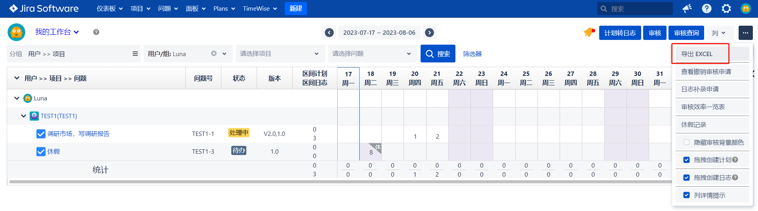Collapse the TEST1 project row
758x211 pixels.
pos(24,116)
